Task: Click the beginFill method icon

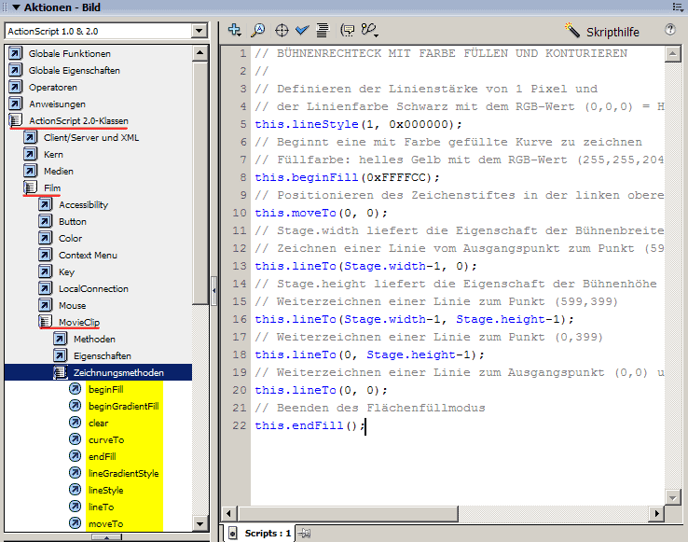Action: point(75,389)
